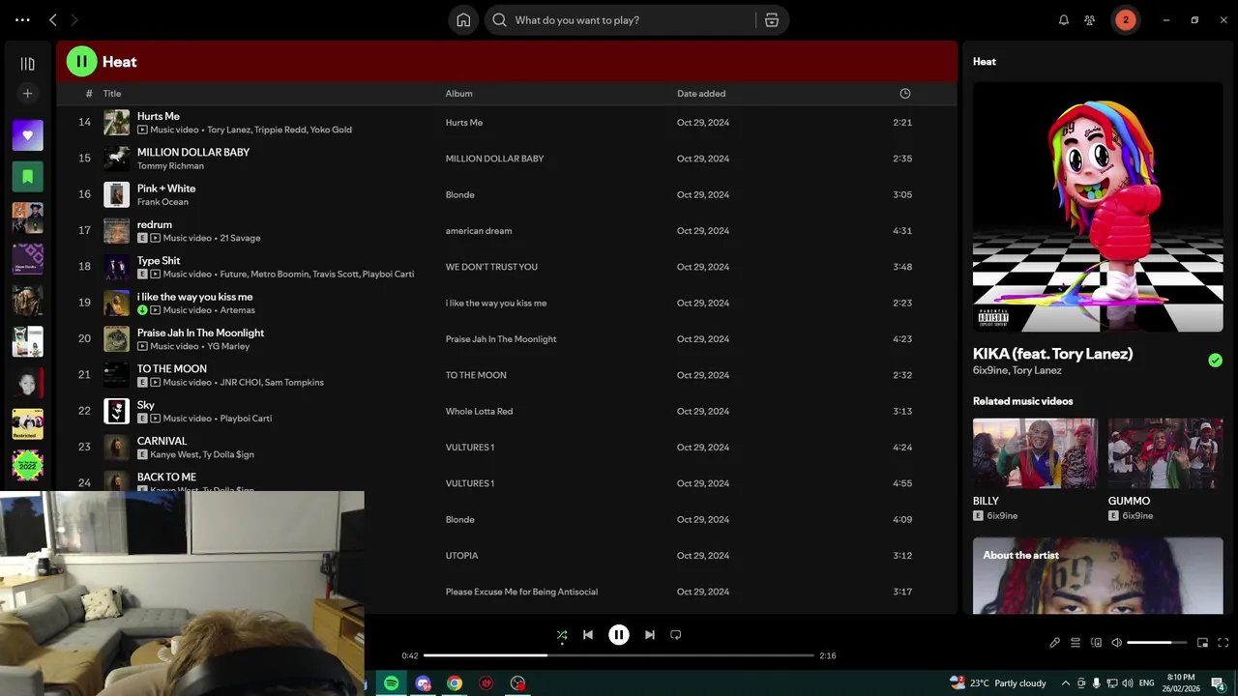Viewport: 1238px width, 696px height.
Task: Open the Restricted playlist in sidebar
Action: tap(27, 424)
